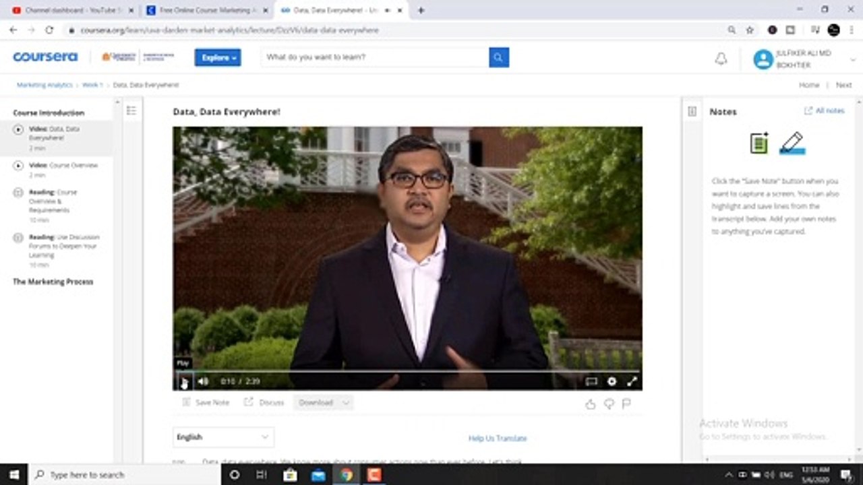The height and width of the screenshot is (485, 863).
Task: Click the browser address bar URL
Action: 229,30
